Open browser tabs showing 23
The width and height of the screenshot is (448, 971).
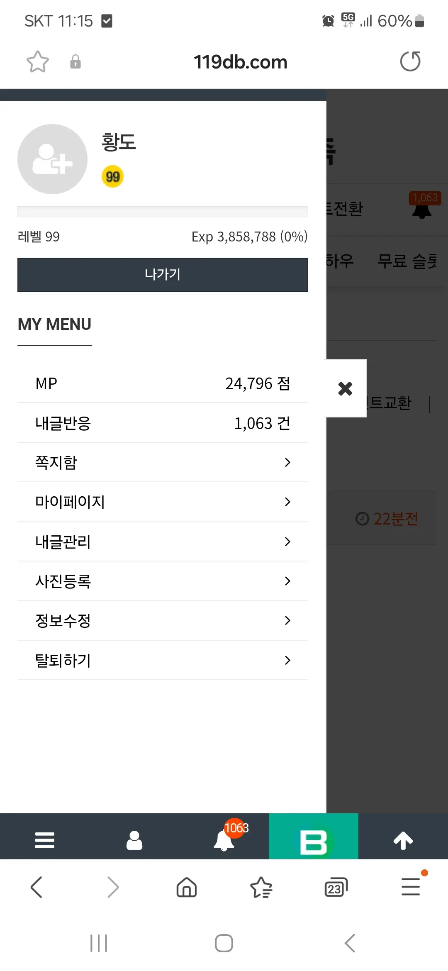click(x=336, y=888)
